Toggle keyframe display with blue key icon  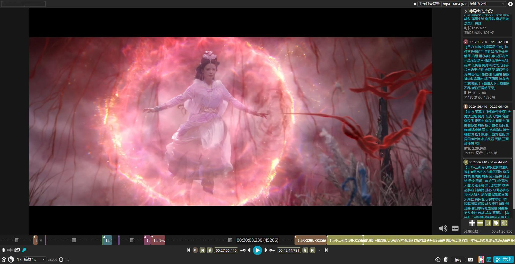(x=24, y=250)
